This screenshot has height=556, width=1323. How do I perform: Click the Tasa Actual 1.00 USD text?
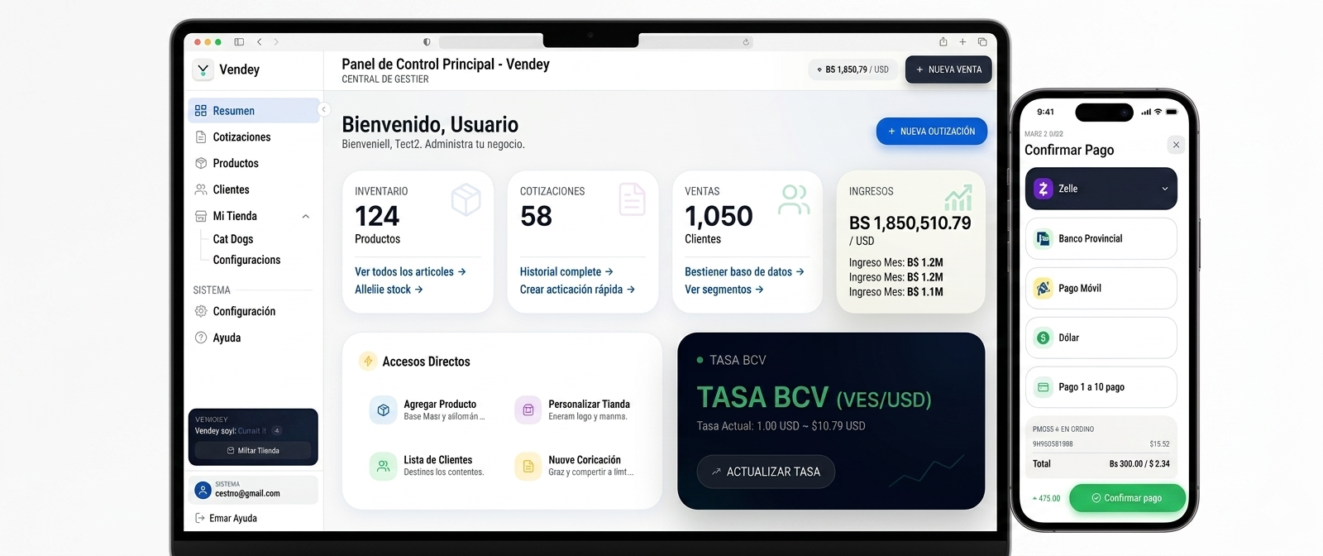pos(781,426)
